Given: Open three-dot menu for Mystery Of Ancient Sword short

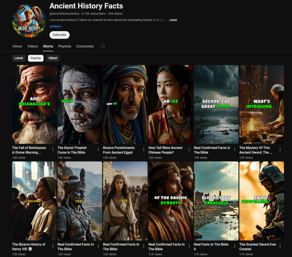Looking at the screenshot, I should coord(280,149).
